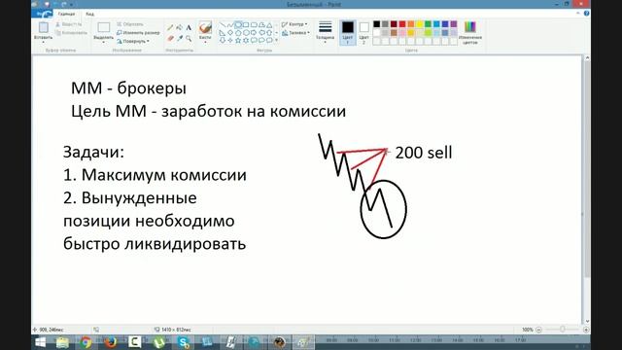Select the Magnifier tool
The image size is (622, 350).
click(189, 39)
